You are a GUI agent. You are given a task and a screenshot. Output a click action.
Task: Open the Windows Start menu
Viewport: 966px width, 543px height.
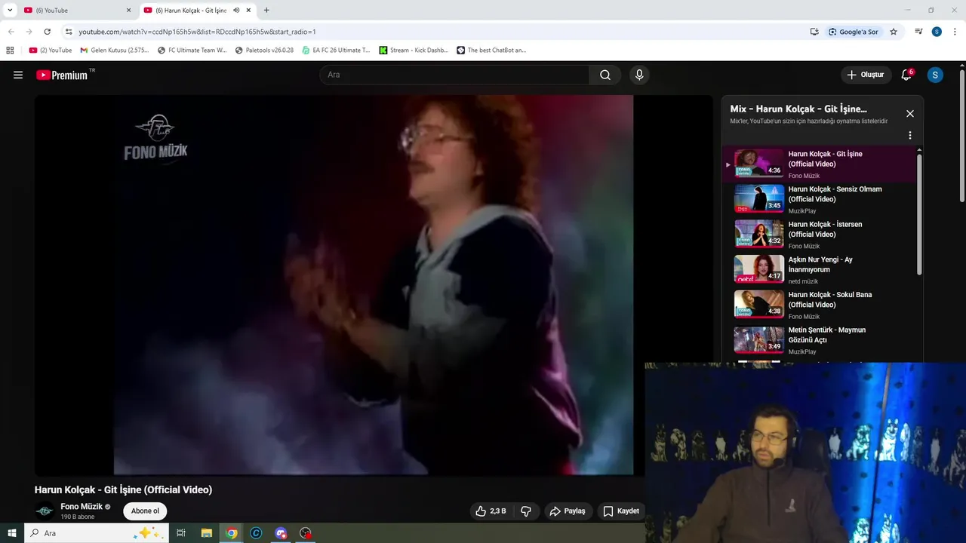[12, 533]
